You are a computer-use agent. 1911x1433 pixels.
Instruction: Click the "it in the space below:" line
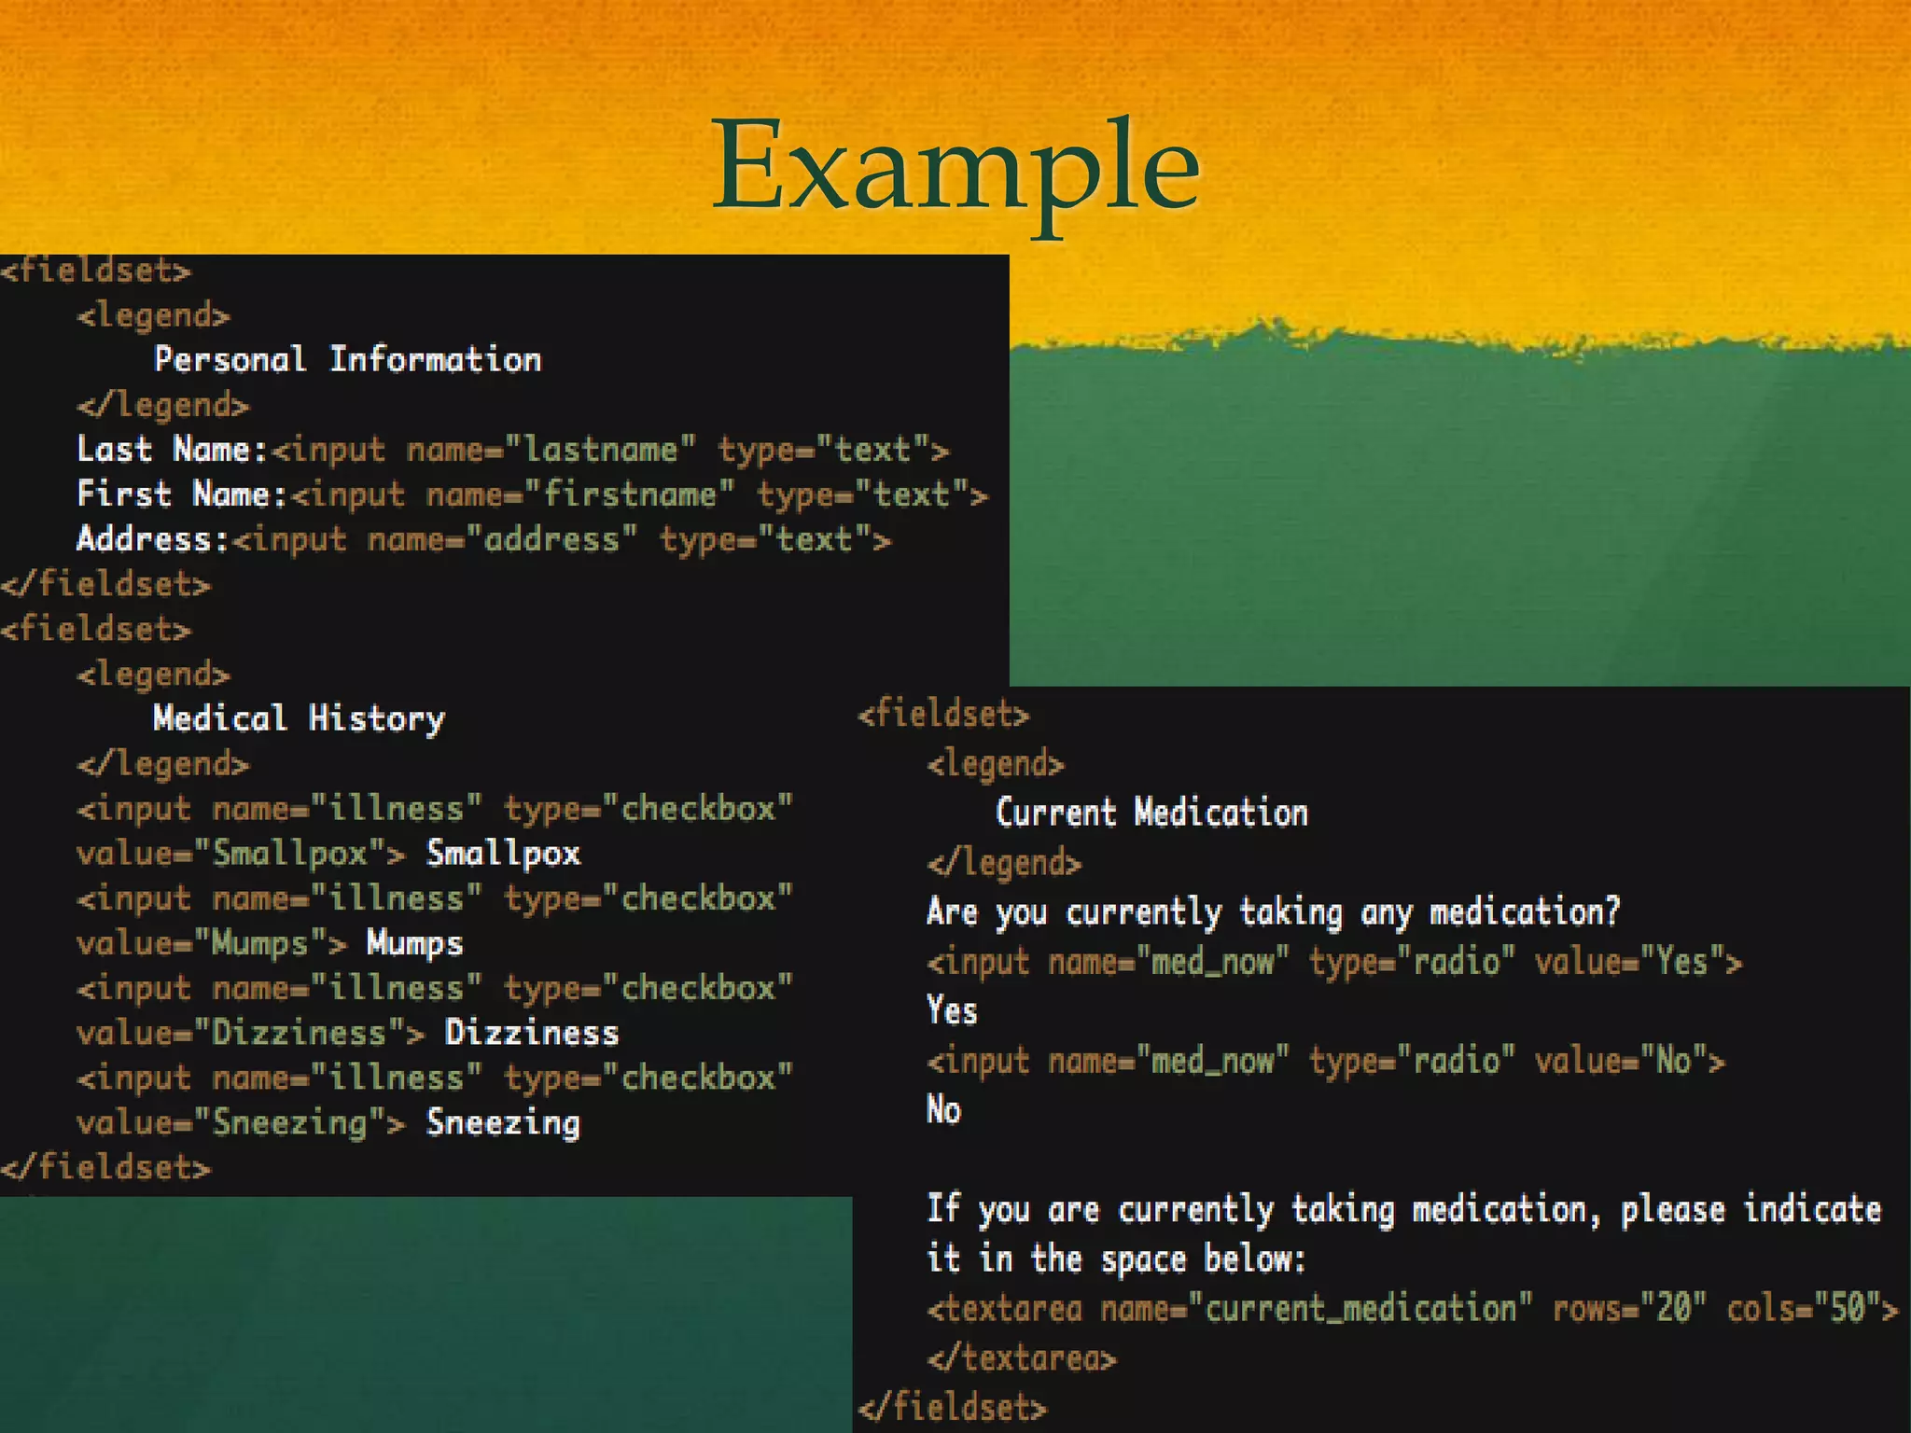(x=1116, y=1259)
